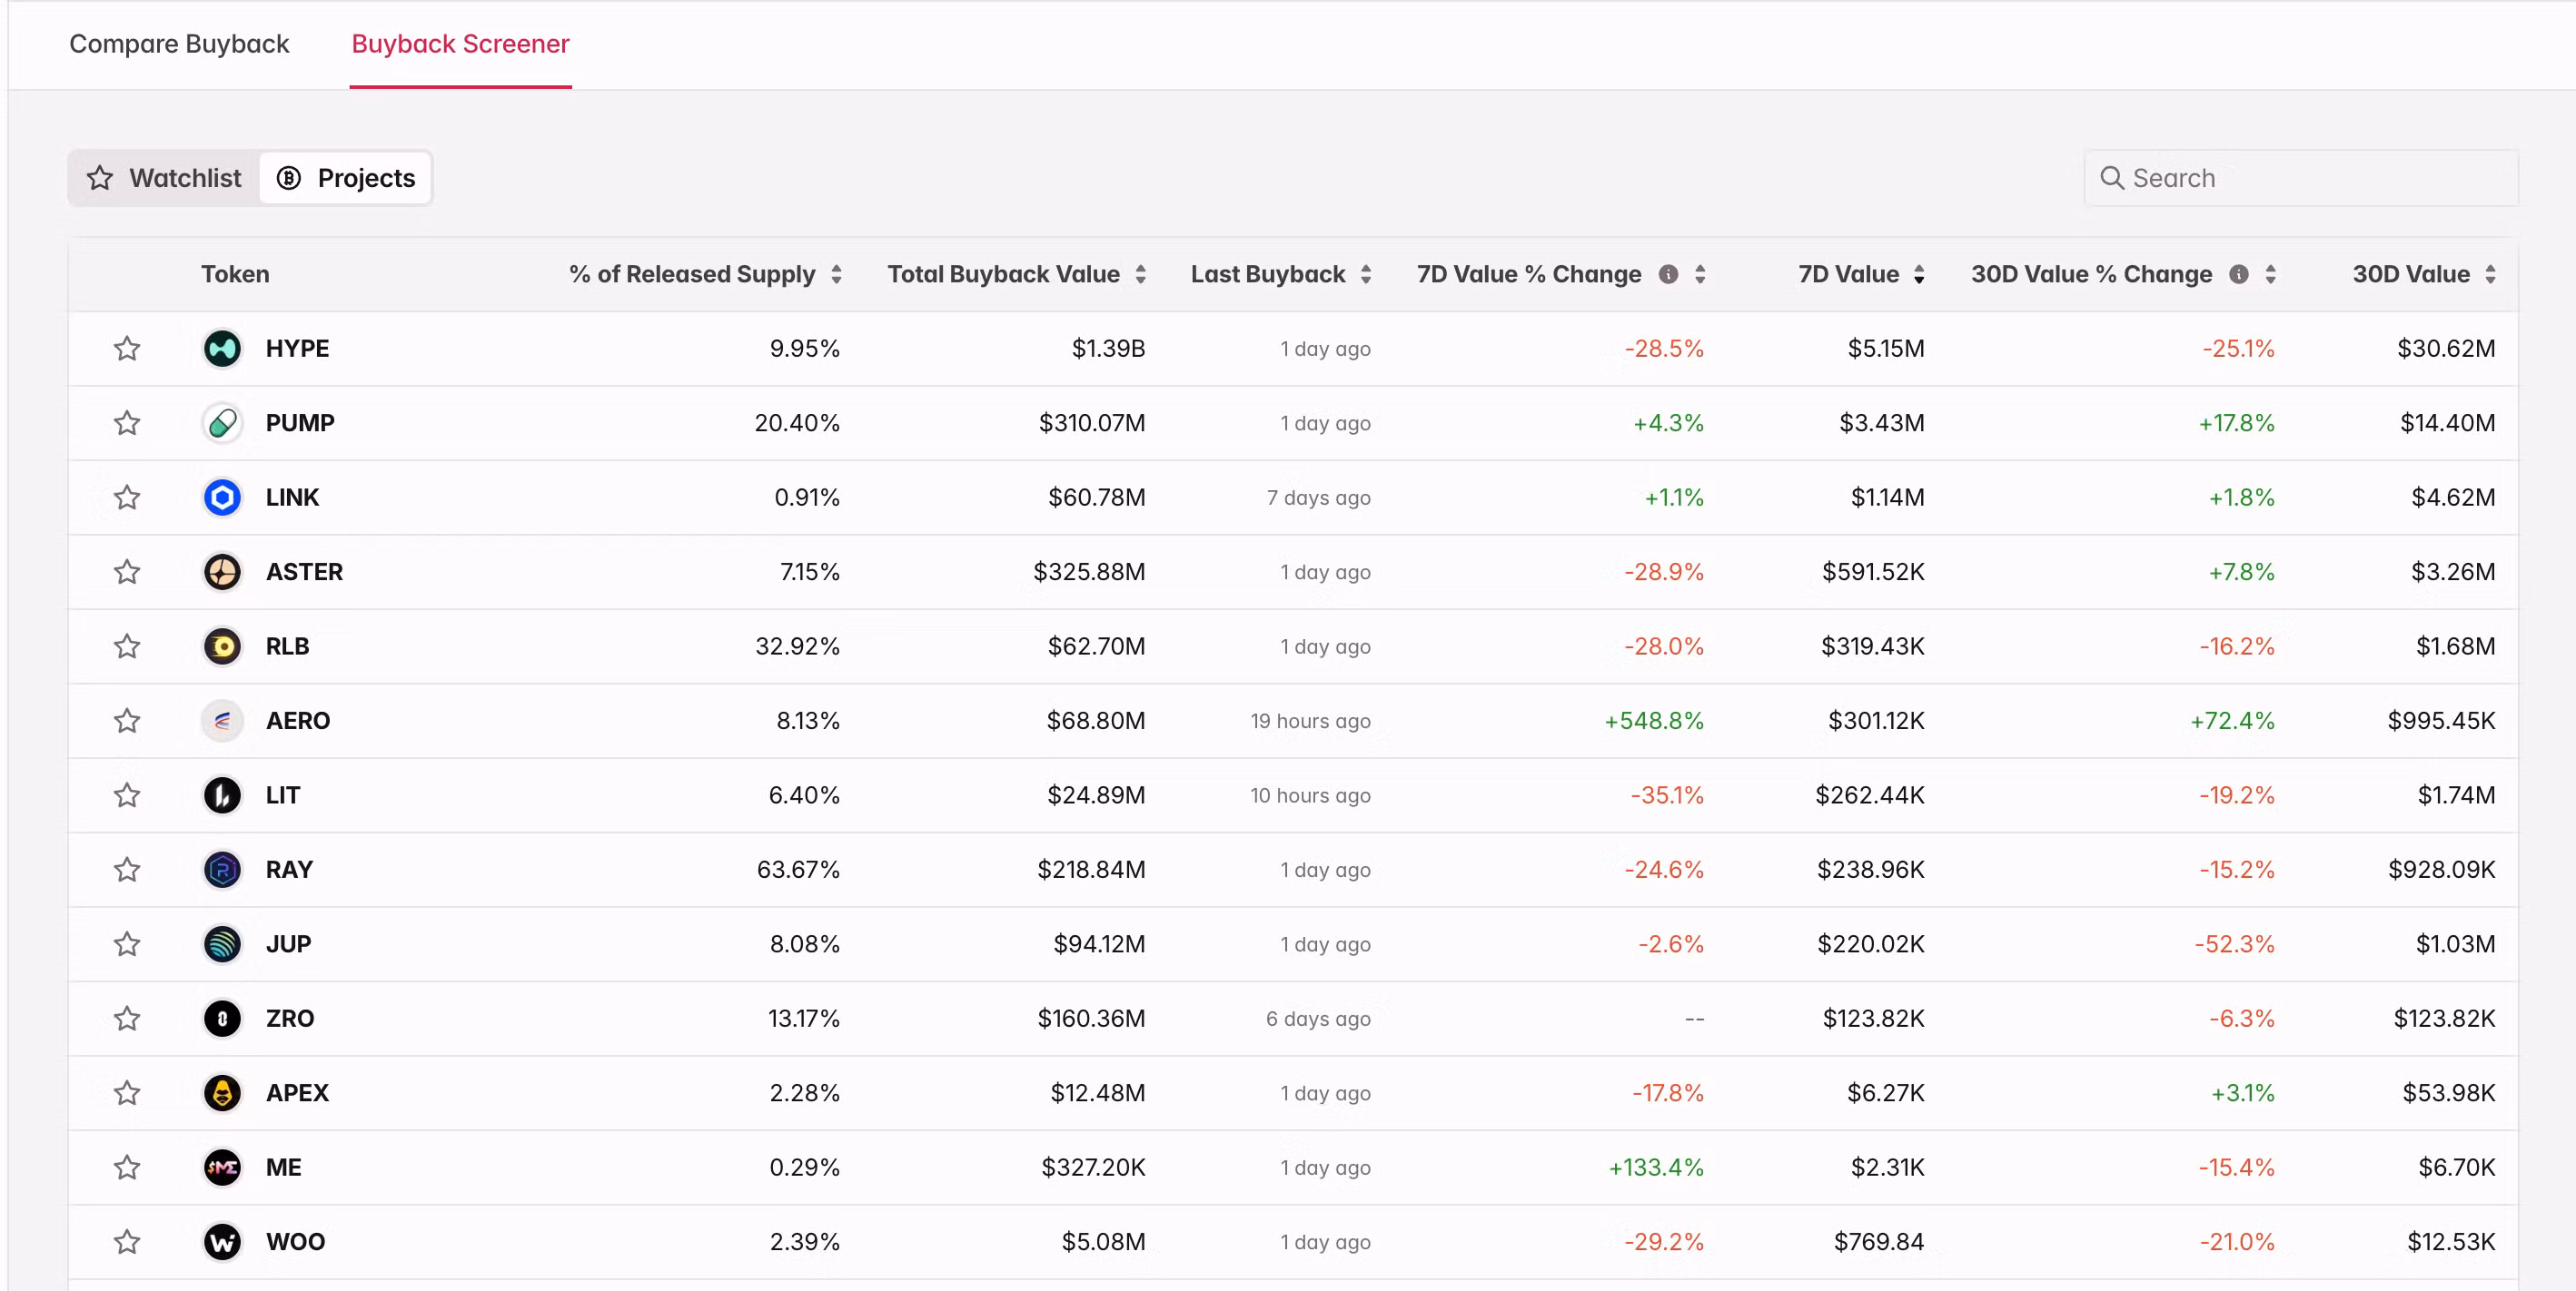Click the ASTER token logo
The width and height of the screenshot is (2576, 1291).
[222, 572]
